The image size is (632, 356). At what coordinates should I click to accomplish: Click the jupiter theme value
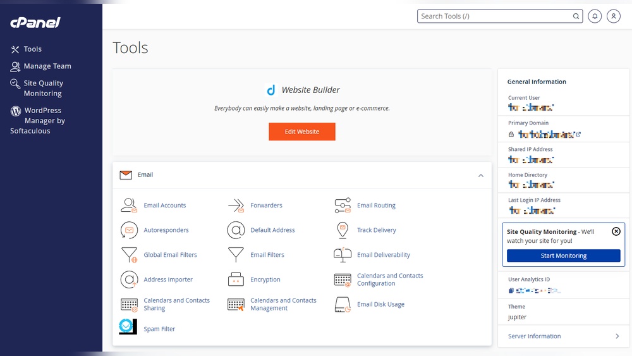click(x=517, y=317)
